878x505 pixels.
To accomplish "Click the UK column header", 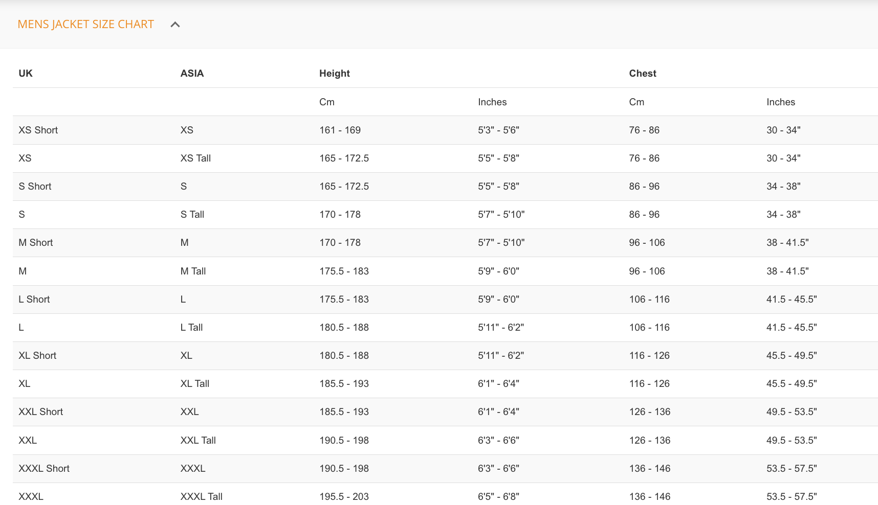I will coord(26,74).
